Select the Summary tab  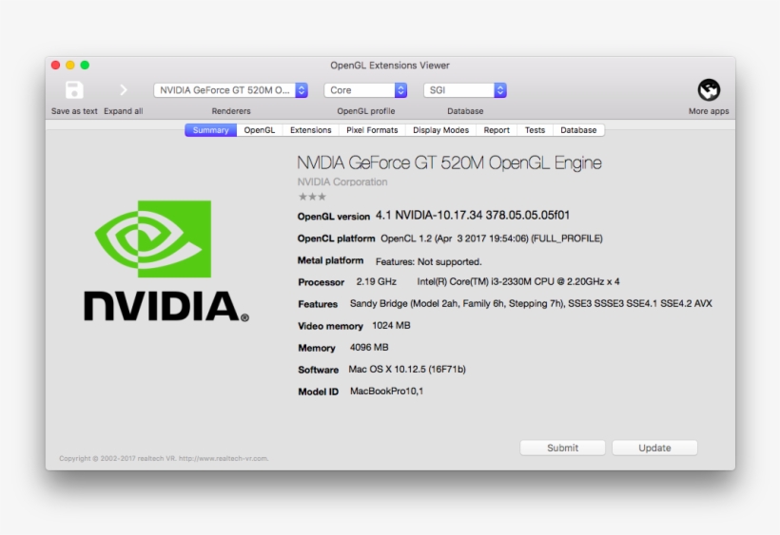pos(210,130)
